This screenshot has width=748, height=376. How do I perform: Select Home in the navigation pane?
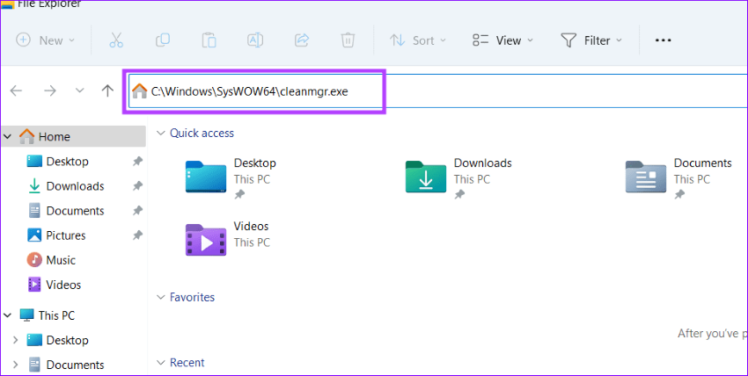pyautogui.click(x=74, y=136)
